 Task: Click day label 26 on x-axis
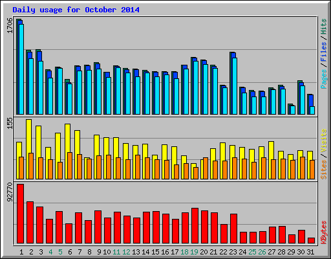(262, 252)
